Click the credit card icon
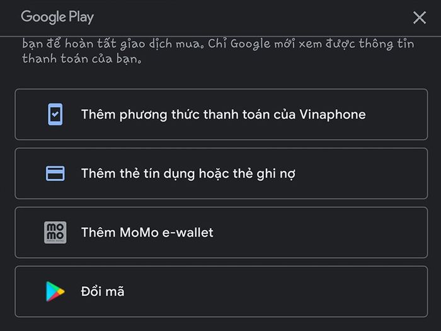This screenshot has width=441, height=331. pos(55,173)
